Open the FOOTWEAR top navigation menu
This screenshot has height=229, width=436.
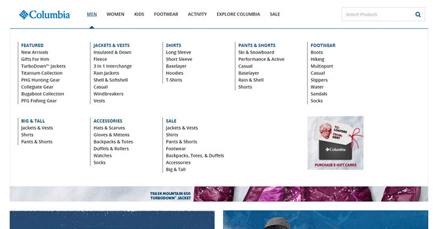166,14
